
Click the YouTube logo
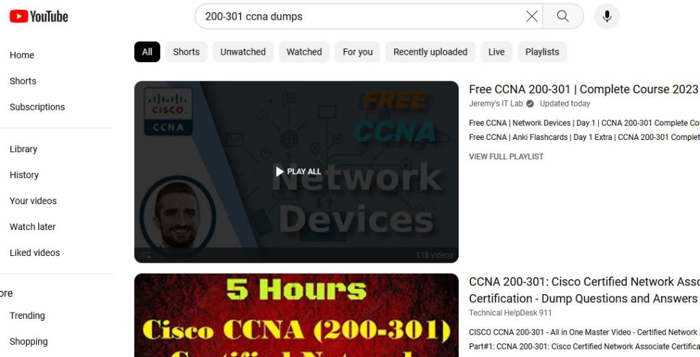pyautogui.click(x=39, y=16)
